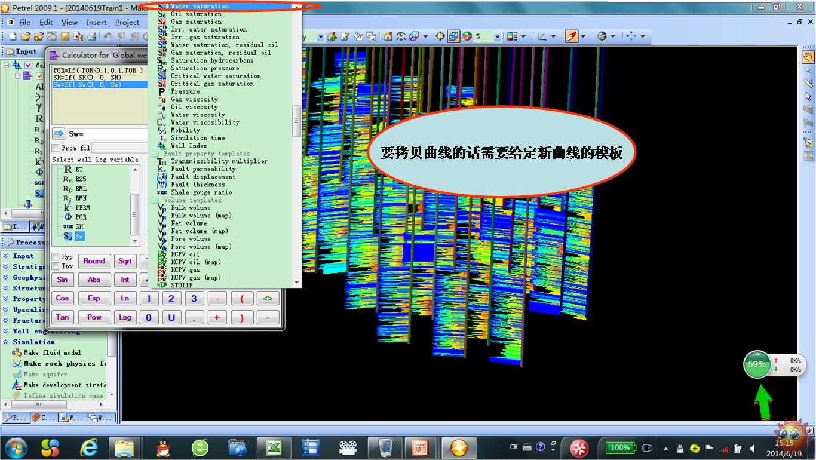Expand the Geophysics process group
Screen dimensions: 816x460
[5, 277]
